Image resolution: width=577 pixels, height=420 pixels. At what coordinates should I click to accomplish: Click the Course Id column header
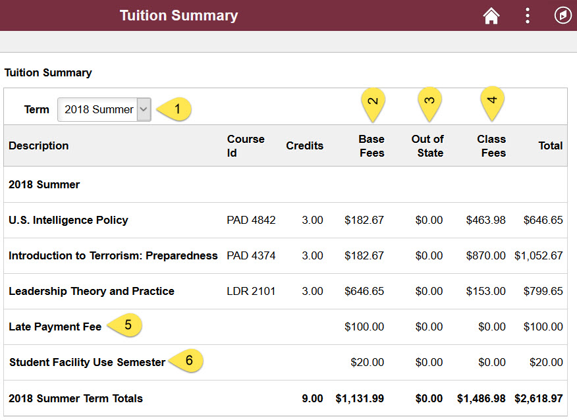tap(246, 145)
